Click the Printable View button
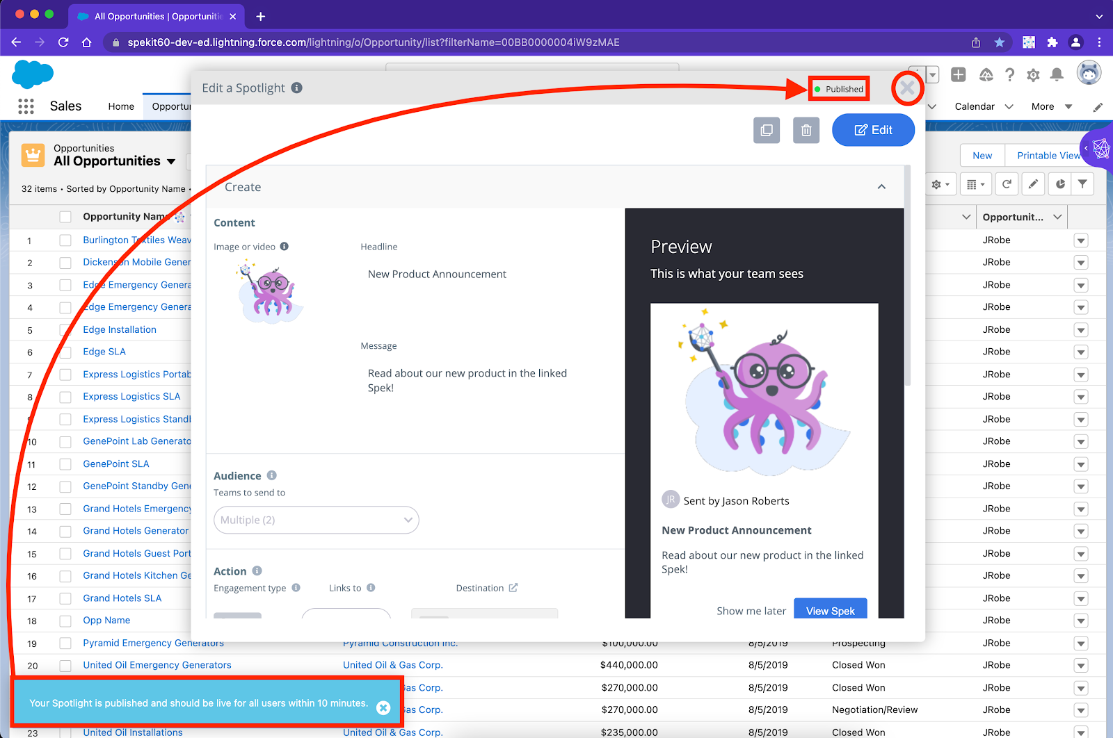 tap(1048, 155)
